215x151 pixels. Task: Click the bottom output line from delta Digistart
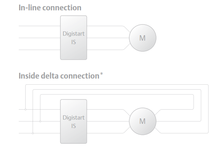tap(105, 133)
